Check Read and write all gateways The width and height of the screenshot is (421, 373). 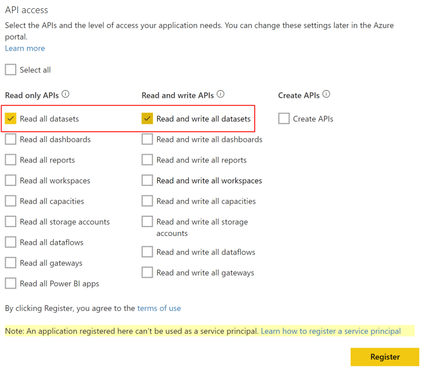[147, 272]
